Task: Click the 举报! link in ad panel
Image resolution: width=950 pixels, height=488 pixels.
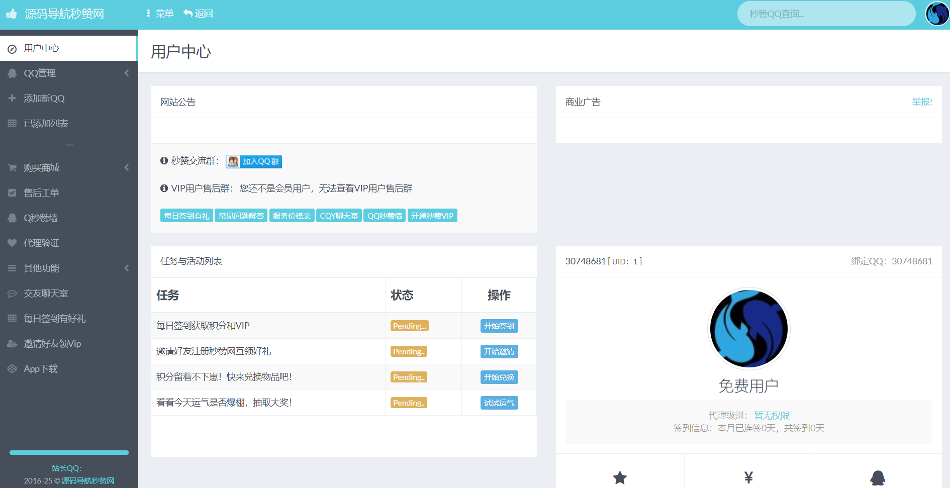Action: coord(922,102)
